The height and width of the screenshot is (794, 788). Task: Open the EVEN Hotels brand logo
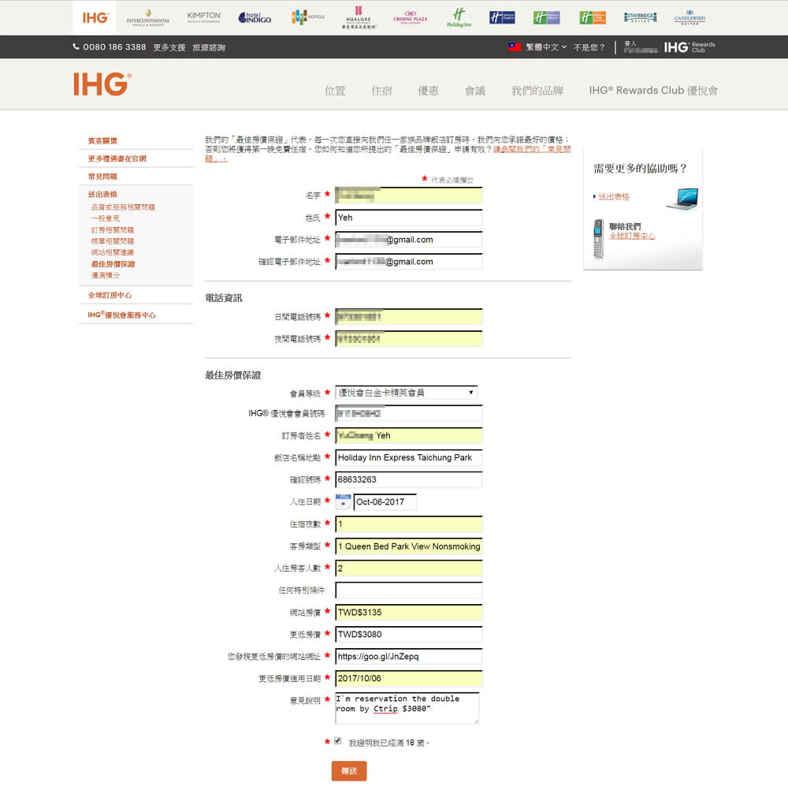pos(307,17)
